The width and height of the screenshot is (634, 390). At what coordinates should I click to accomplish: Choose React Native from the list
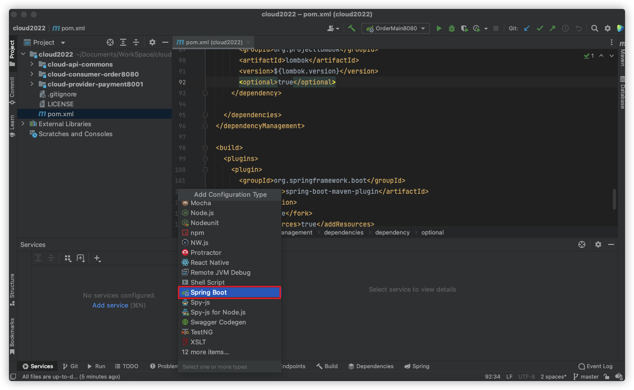(x=229, y=262)
